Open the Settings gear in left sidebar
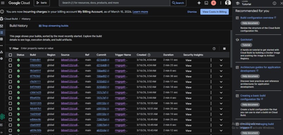The image size is (283, 135). click(2, 59)
